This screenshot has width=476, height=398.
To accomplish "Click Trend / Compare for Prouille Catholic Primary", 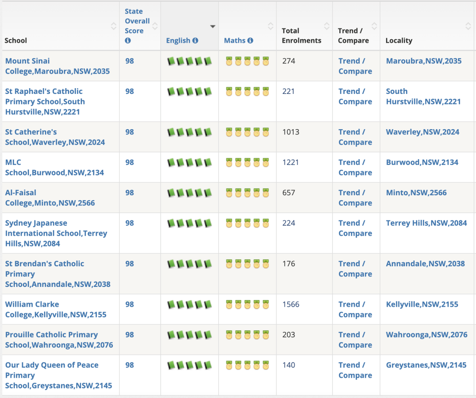I will click(355, 340).
